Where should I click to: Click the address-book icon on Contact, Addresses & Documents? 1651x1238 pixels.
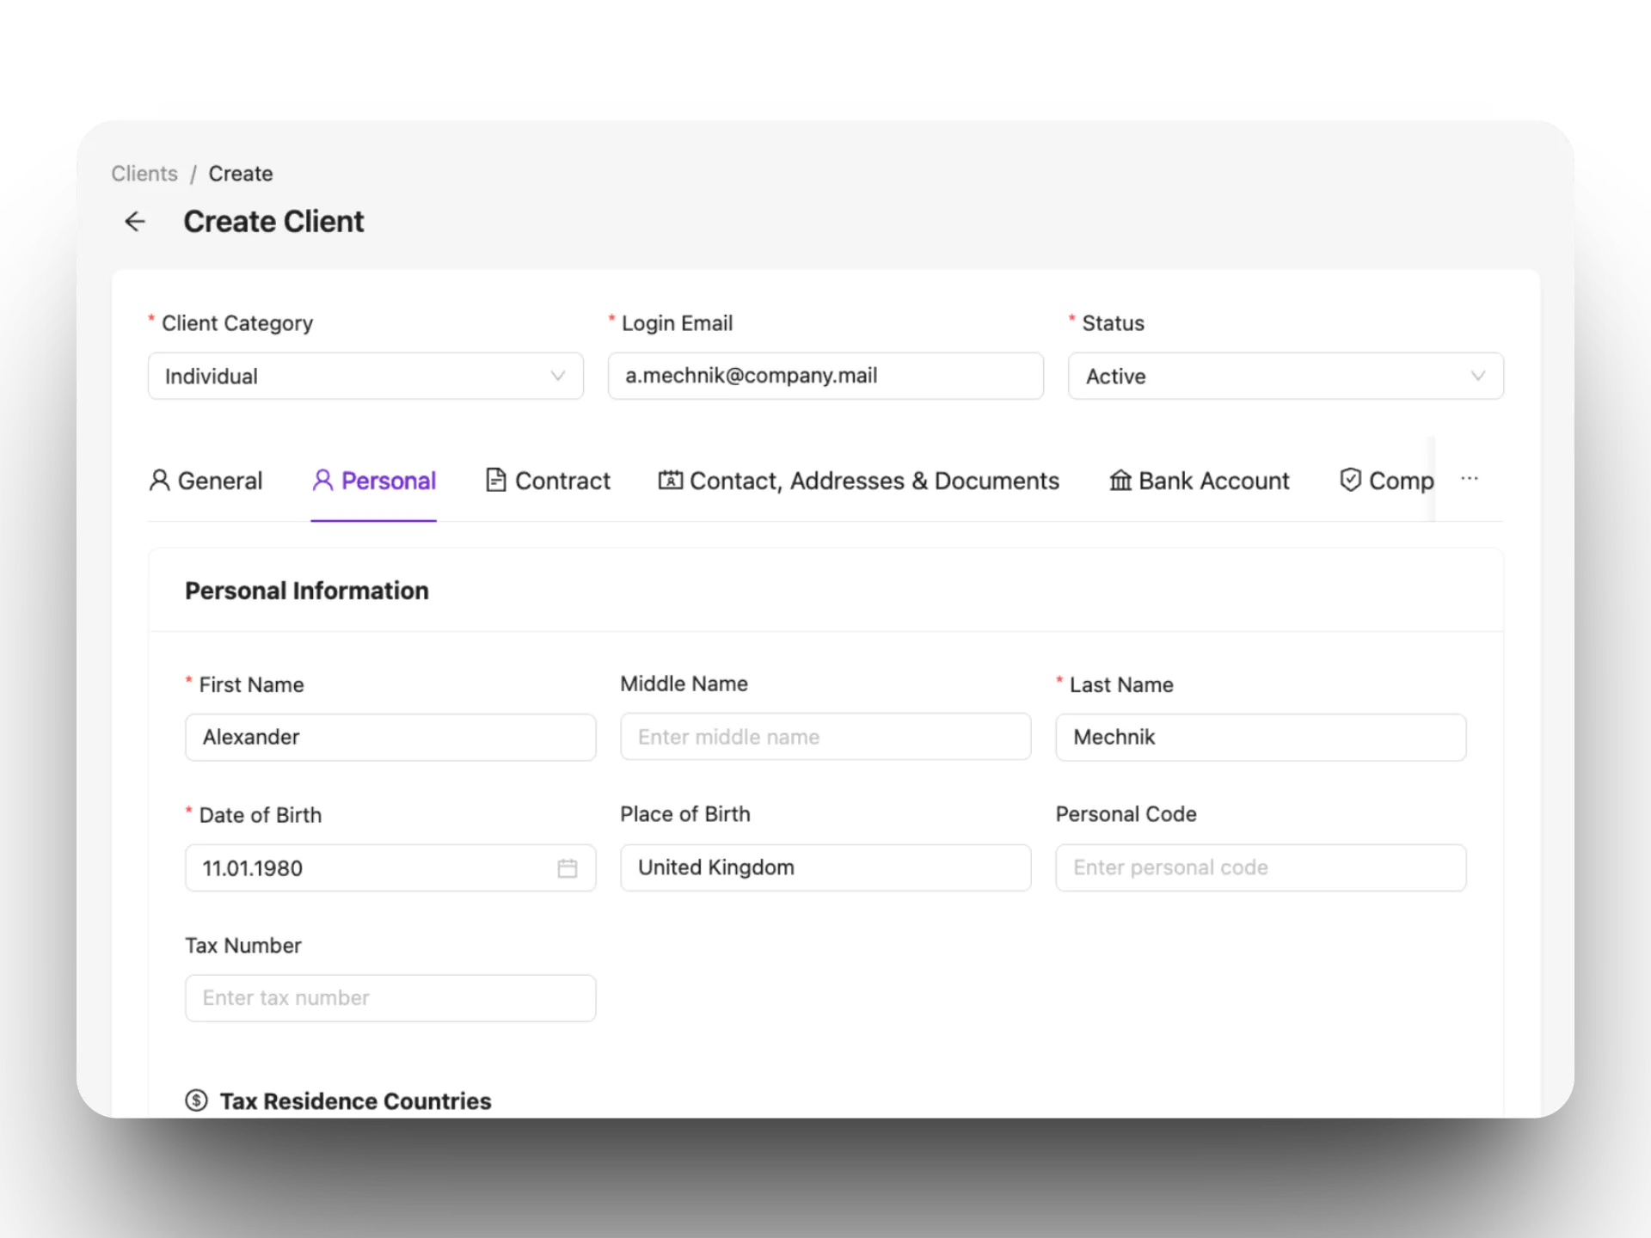pyautogui.click(x=670, y=481)
